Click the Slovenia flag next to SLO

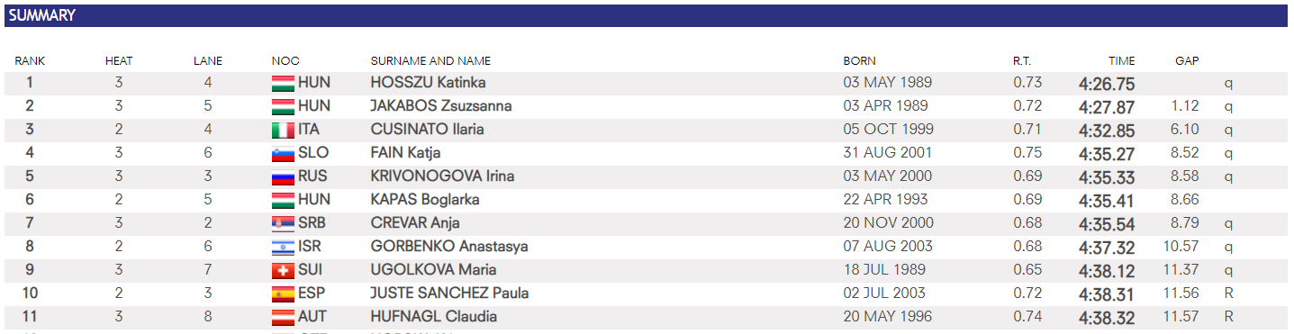pyautogui.click(x=283, y=153)
